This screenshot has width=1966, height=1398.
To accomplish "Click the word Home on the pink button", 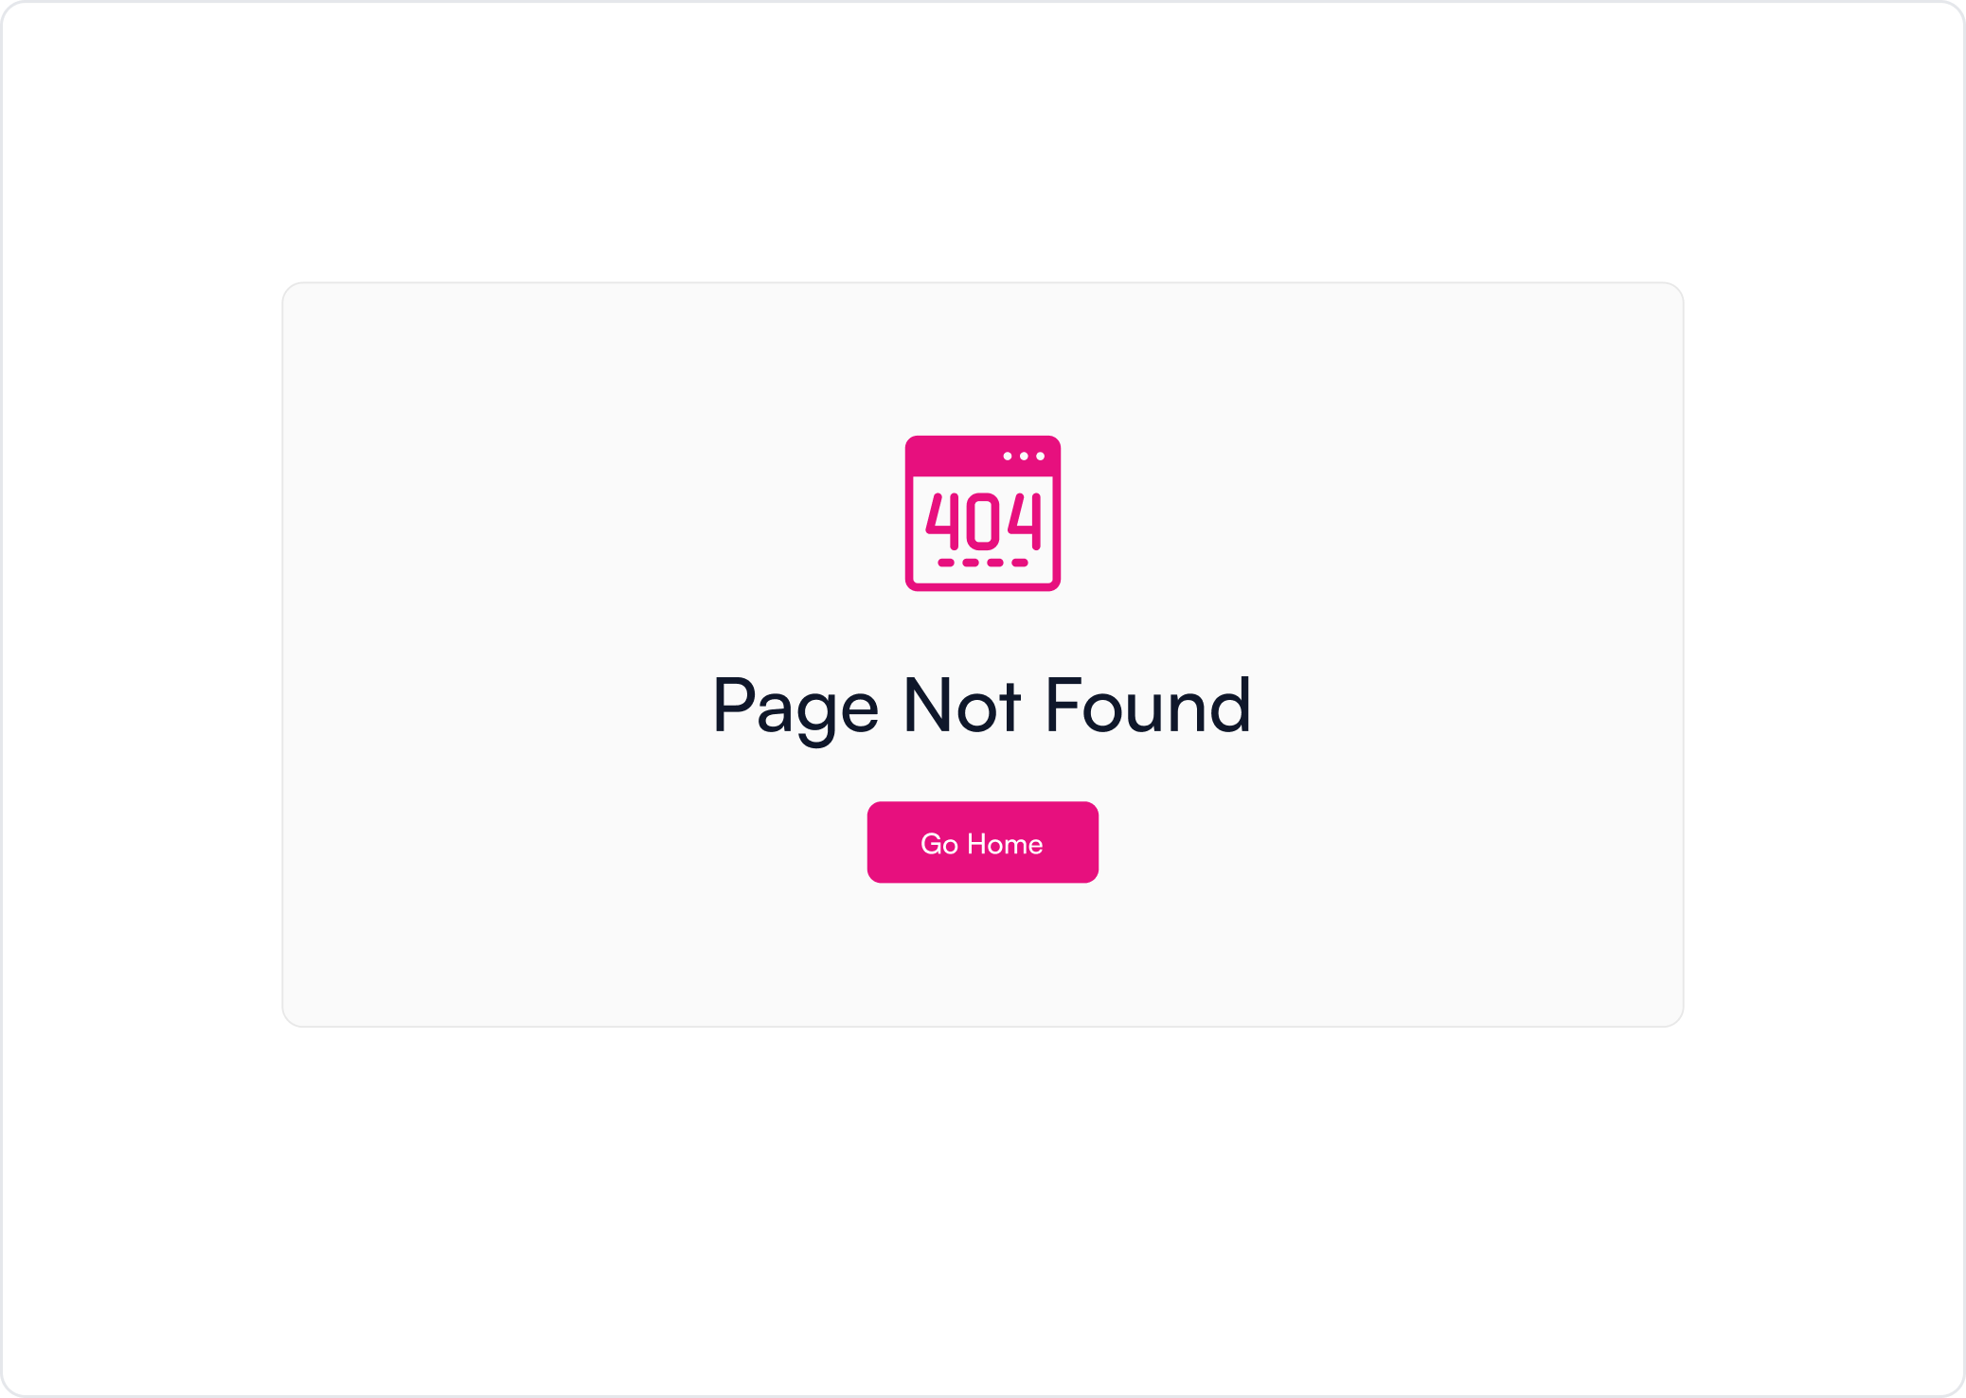I will [1005, 844].
